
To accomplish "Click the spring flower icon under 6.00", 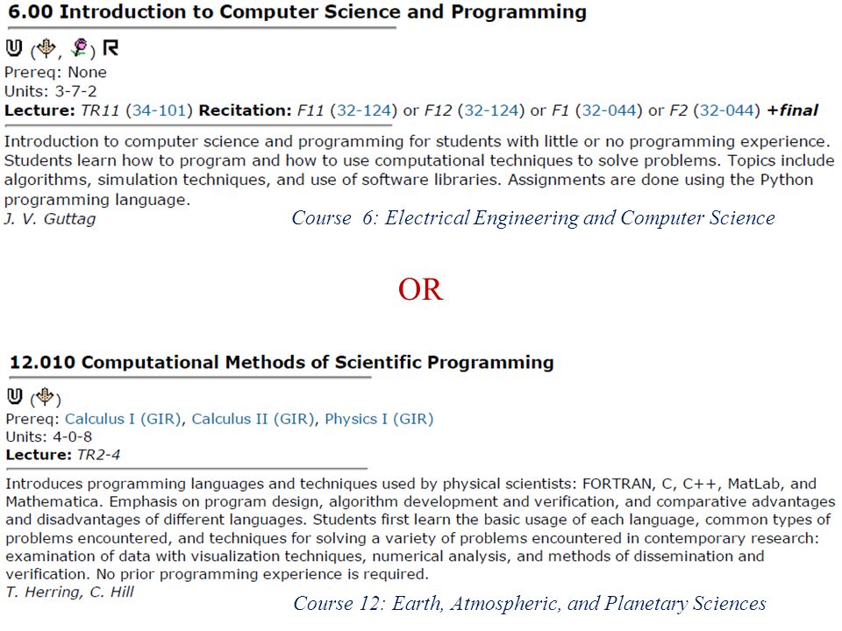I will pyautogui.click(x=80, y=48).
